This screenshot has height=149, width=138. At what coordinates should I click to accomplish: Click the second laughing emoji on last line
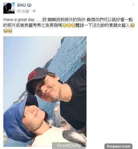coord(10,31)
